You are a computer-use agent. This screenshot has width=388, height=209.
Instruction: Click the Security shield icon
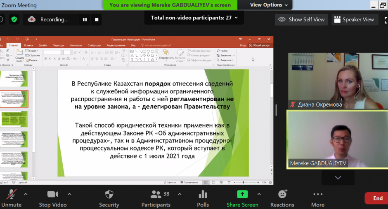[109, 195]
